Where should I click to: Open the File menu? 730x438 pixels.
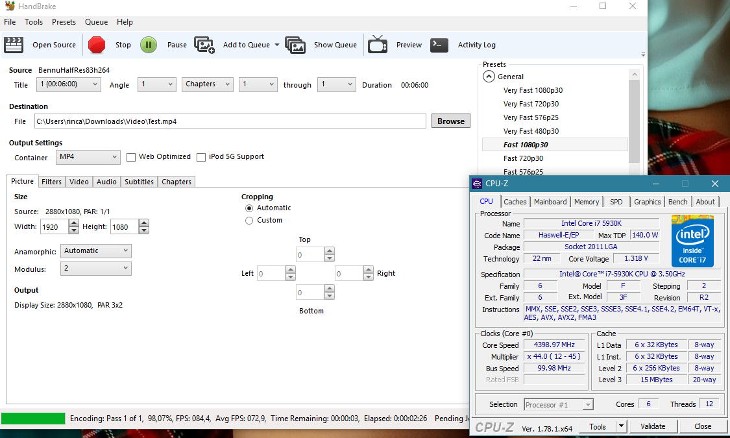[10, 22]
